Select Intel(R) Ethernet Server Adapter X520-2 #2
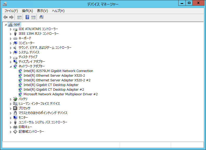The image size is (206, 150). click(x=57, y=80)
